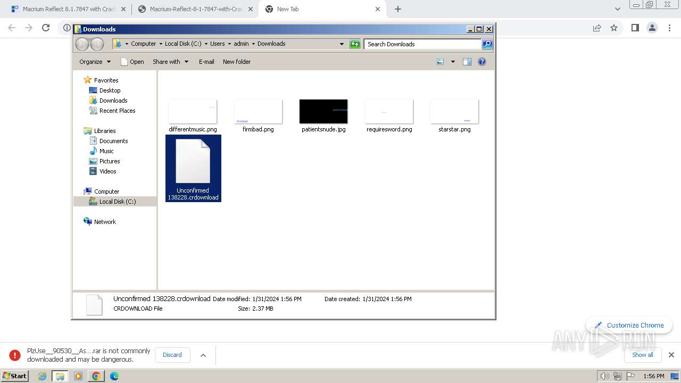Open Chrome taskbar icon
The image size is (681, 383).
[96, 376]
